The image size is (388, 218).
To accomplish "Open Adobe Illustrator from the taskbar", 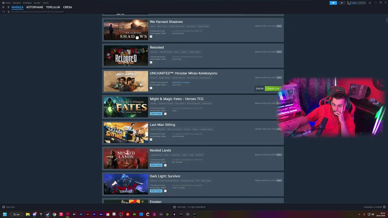I will (x=88, y=214).
